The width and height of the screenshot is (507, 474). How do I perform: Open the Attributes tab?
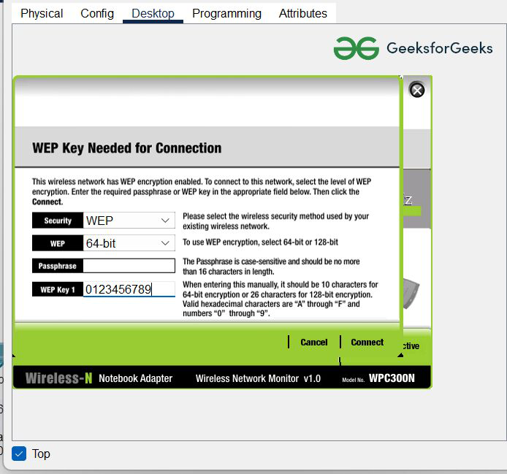pos(302,13)
